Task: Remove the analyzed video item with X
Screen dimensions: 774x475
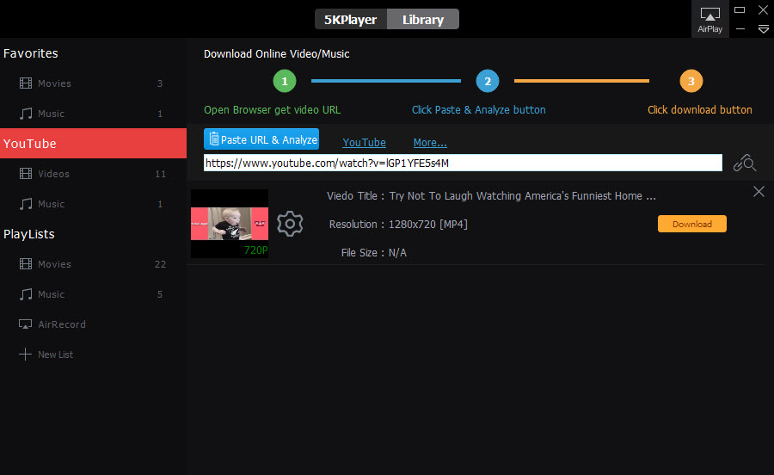Action: pyautogui.click(x=759, y=192)
